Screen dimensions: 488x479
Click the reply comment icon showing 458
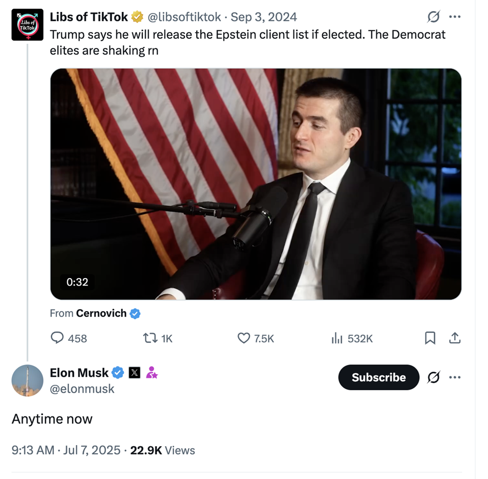(x=58, y=338)
